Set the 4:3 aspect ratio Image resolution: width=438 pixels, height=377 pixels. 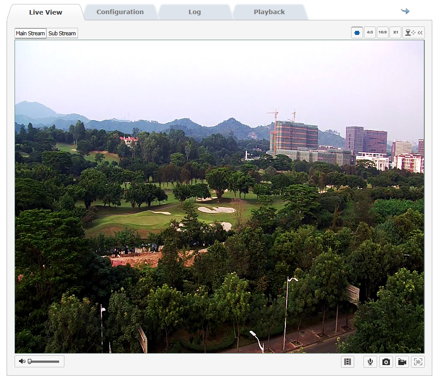370,32
